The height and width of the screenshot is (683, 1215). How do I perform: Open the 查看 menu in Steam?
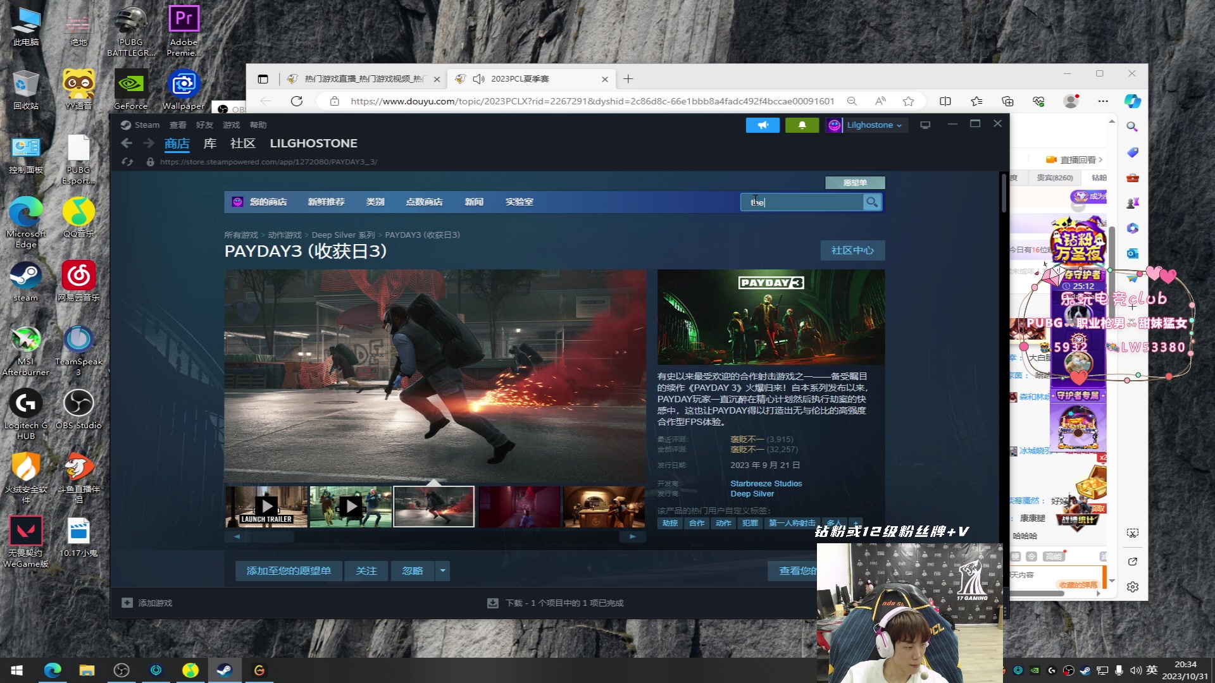(x=178, y=125)
